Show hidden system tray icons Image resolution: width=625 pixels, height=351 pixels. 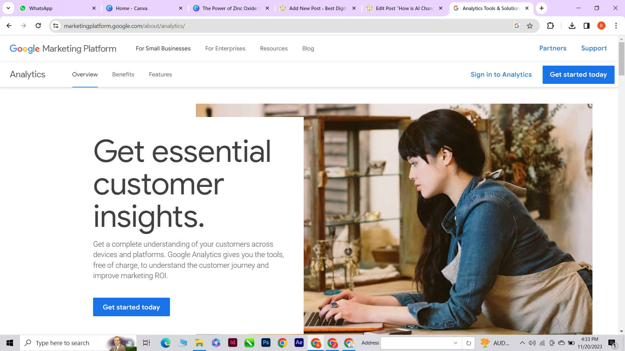coord(522,343)
